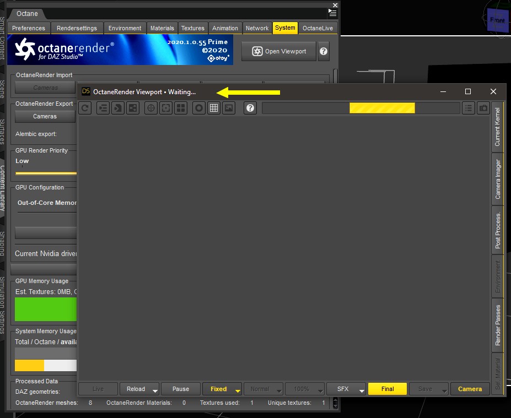Click the list icon right of progress bar
The width and height of the screenshot is (511, 418).
click(x=469, y=108)
